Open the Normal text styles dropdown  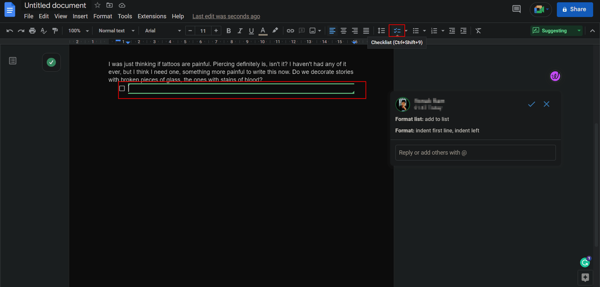[x=117, y=31]
